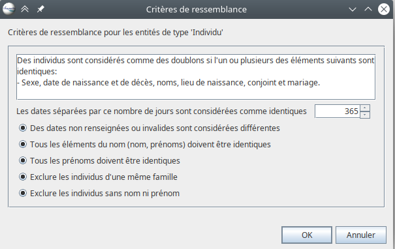
Task: Close the Critères de ressemblance dialog
Action: [x=384, y=9]
